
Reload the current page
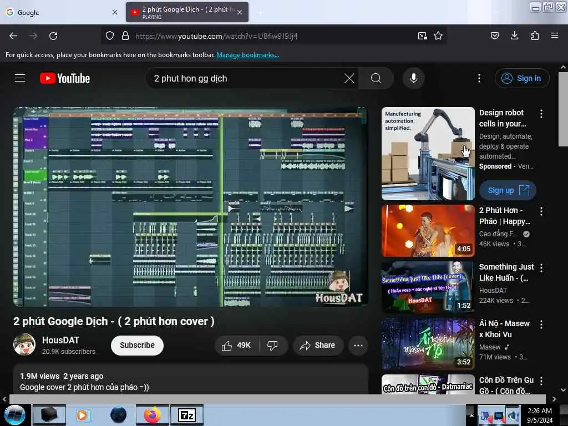[53, 36]
